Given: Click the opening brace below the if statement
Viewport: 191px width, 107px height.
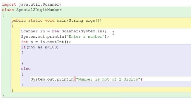Looking at the screenshot, I should 22,53.
